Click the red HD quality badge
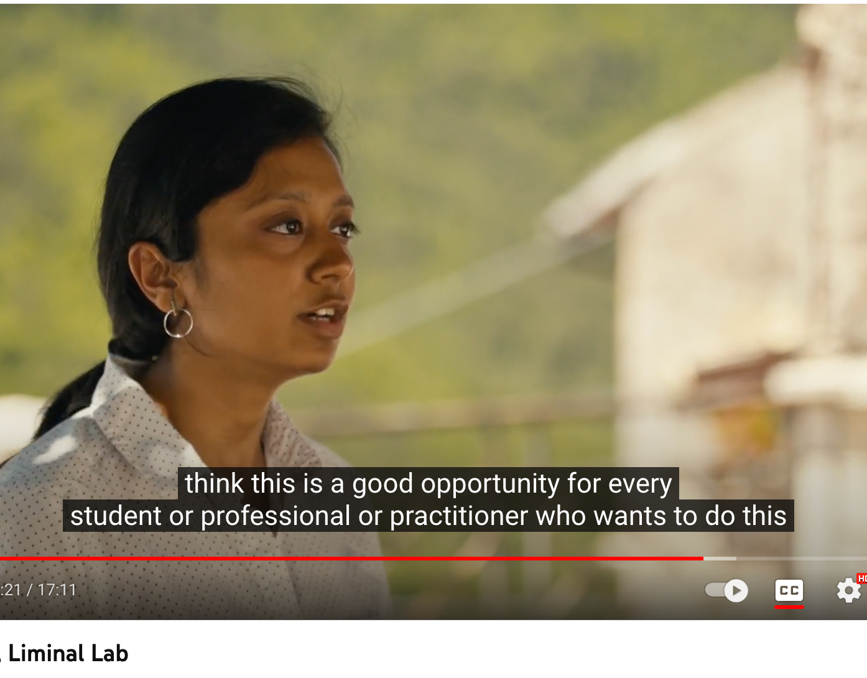867x678 pixels. click(x=862, y=579)
